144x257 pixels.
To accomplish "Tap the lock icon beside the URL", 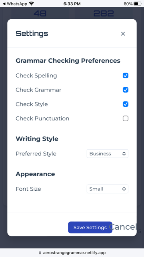I will (x=40, y=253).
